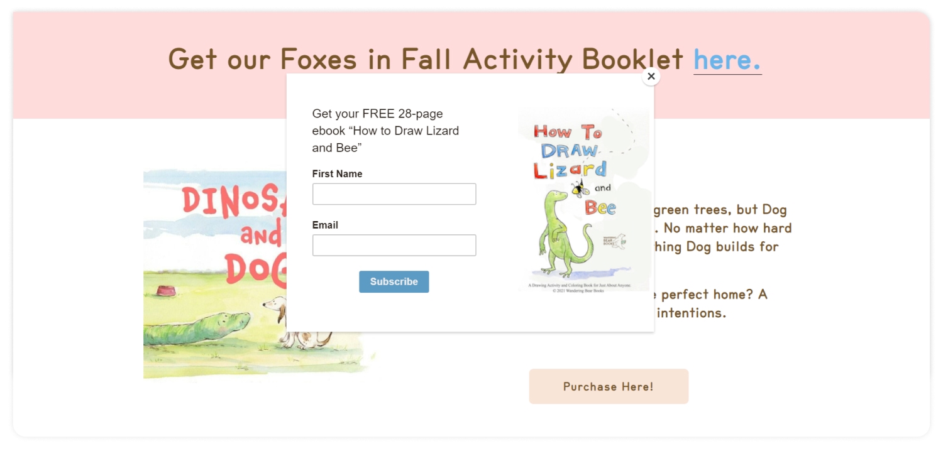Submit the form with Subscribe button
Screen dimensions: 943x456
(x=394, y=281)
